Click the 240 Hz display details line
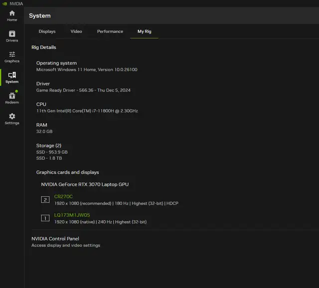This screenshot has width=319, height=288. click(101, 222)
